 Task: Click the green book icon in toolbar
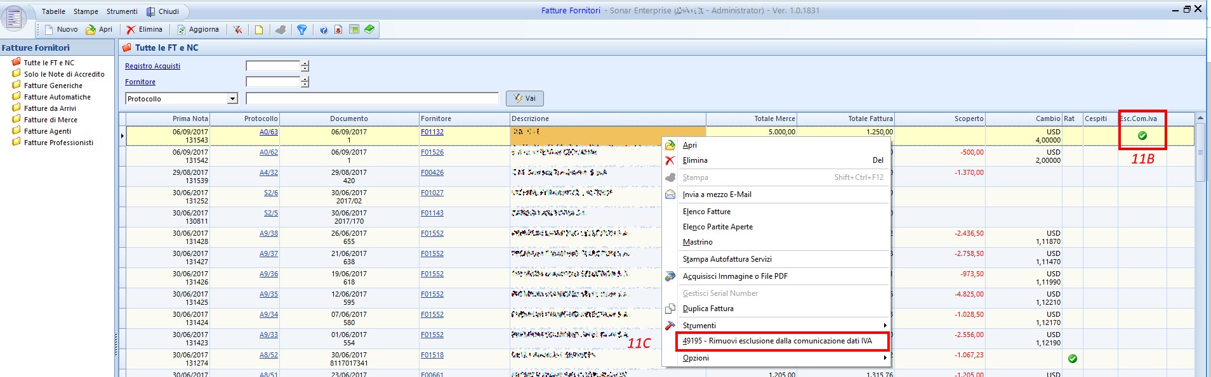click(x=369, y=29)
